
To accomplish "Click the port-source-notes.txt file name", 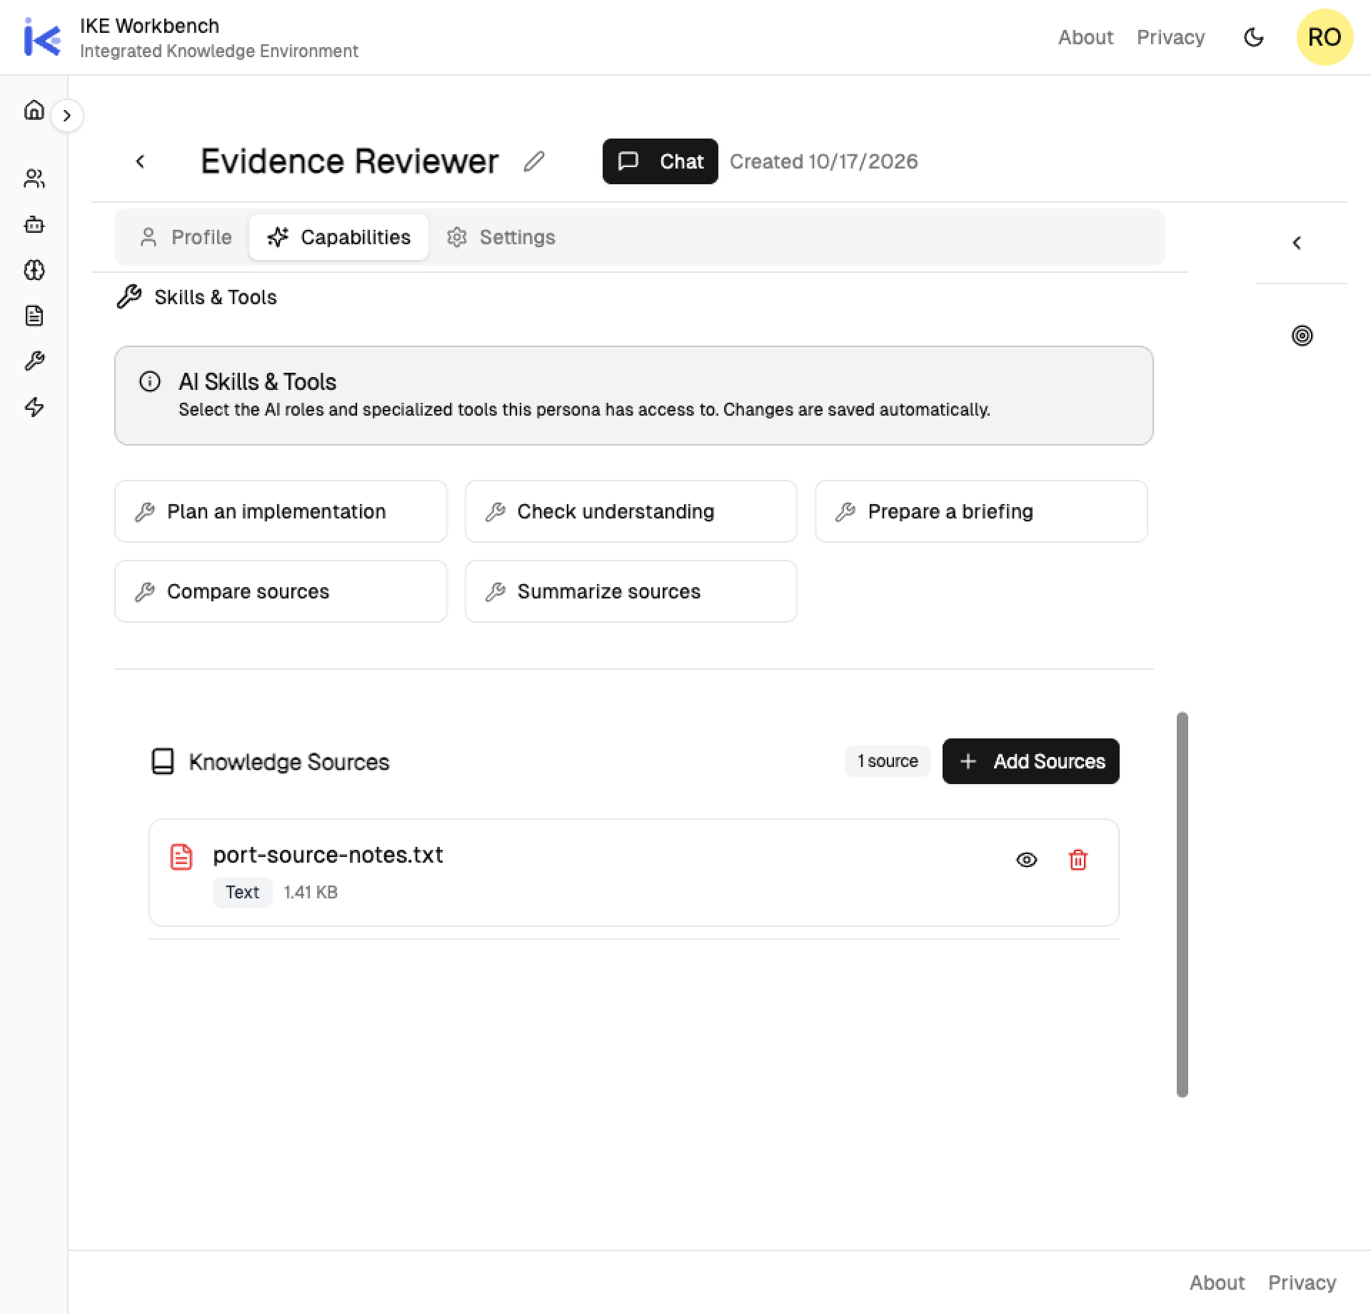I will 328,855.
